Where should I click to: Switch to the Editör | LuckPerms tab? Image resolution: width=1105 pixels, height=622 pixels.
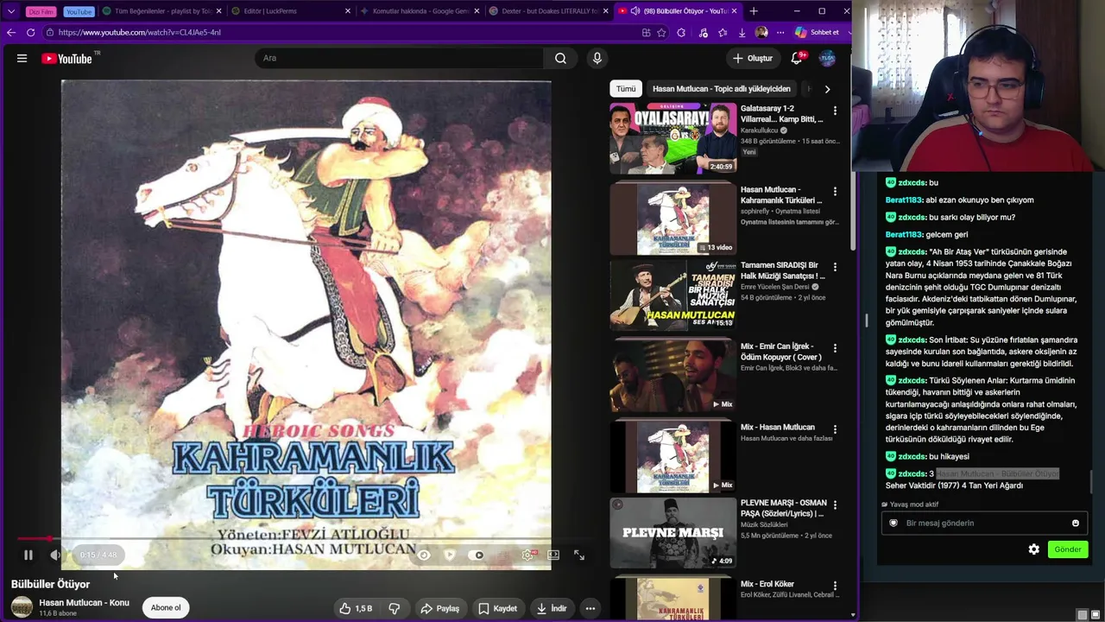point(292,11)
